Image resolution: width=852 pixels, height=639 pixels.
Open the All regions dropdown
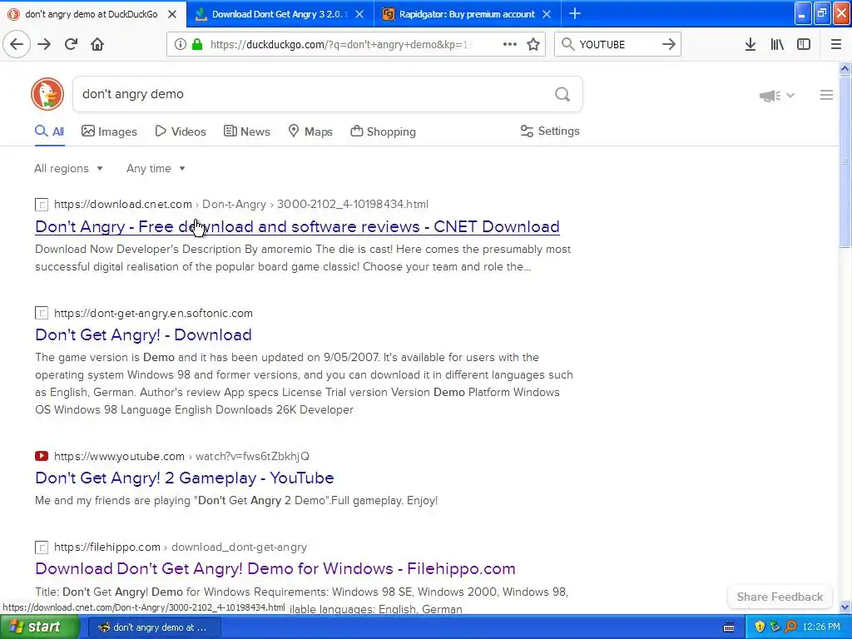pos(68,168)
